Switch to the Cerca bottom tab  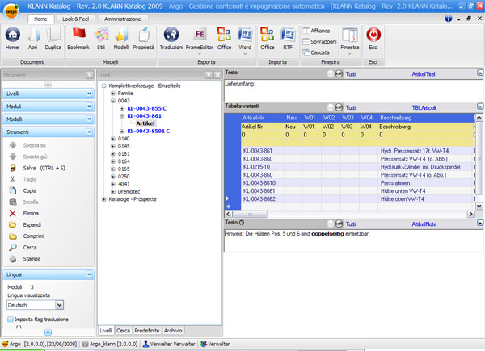(x=123, y=331)
